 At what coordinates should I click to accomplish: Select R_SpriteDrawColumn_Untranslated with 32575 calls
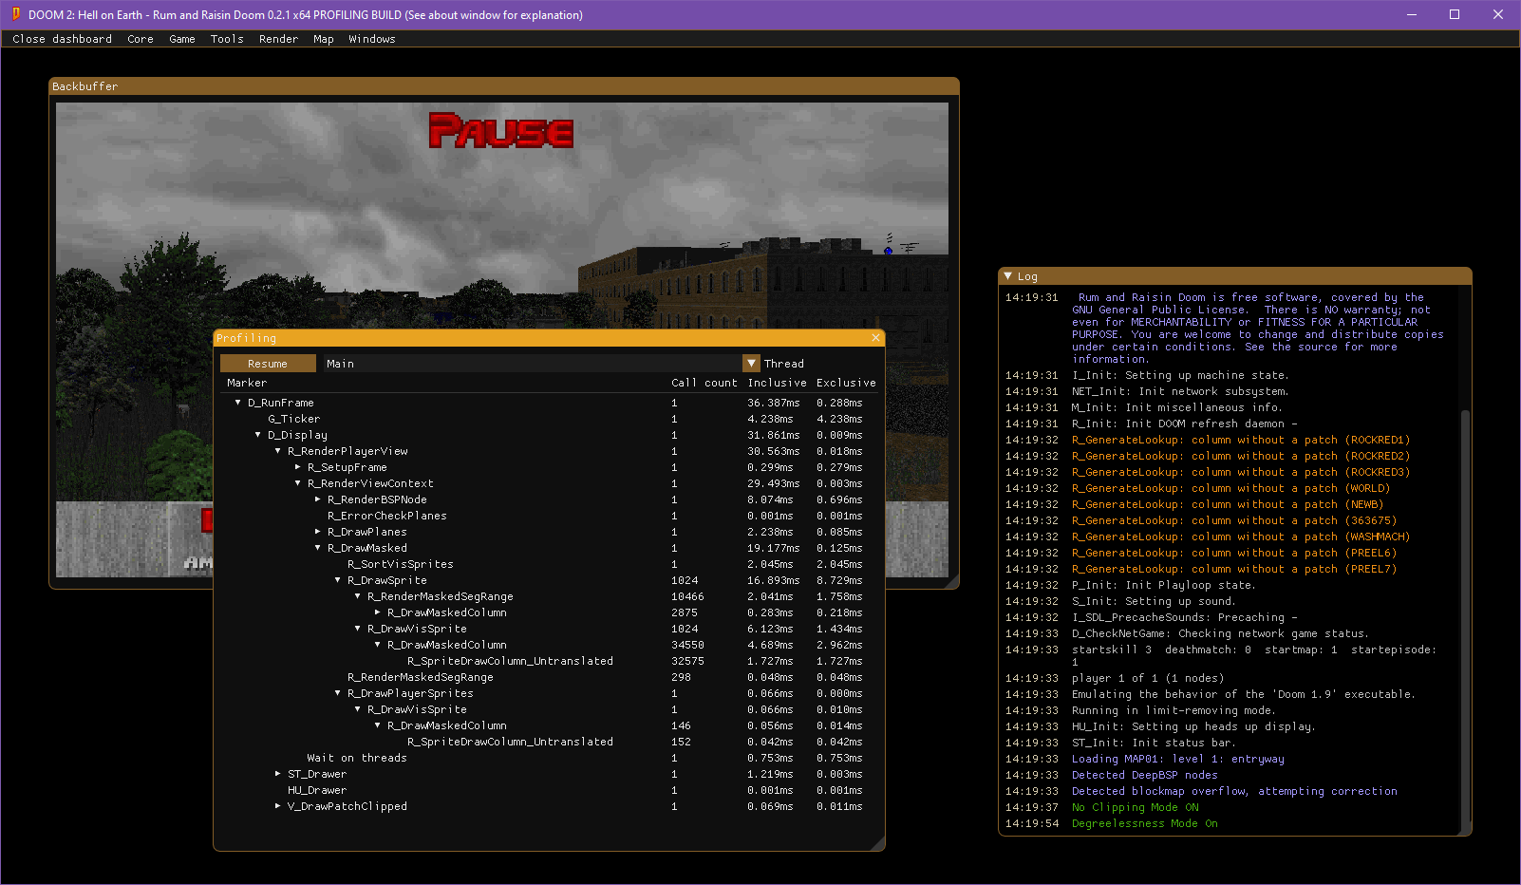tap(549, 661)
